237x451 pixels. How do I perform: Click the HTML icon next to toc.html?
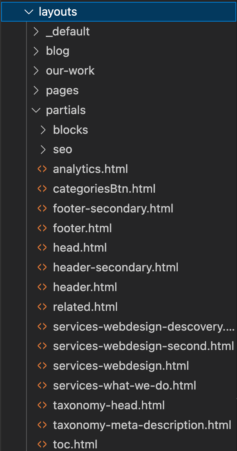pos(42,445)
